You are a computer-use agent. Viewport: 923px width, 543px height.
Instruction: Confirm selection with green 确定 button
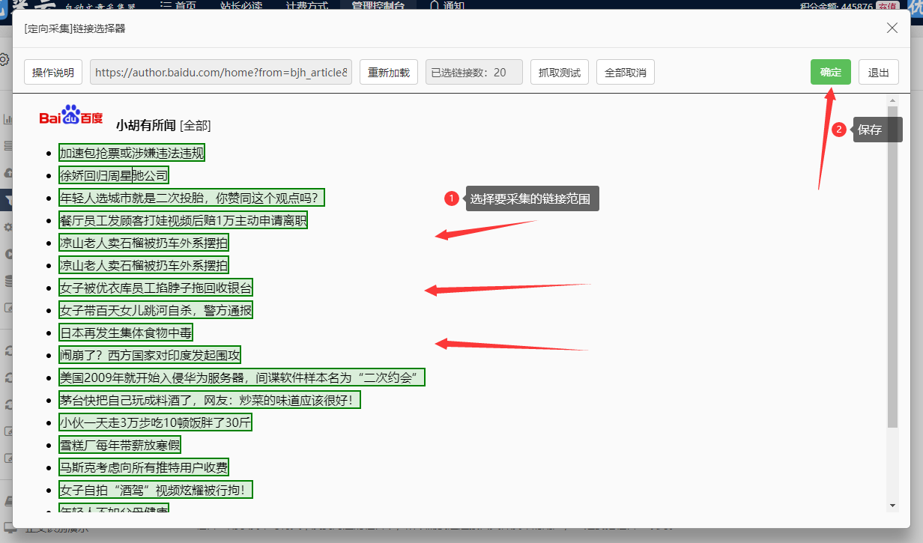tap(830, 73)
